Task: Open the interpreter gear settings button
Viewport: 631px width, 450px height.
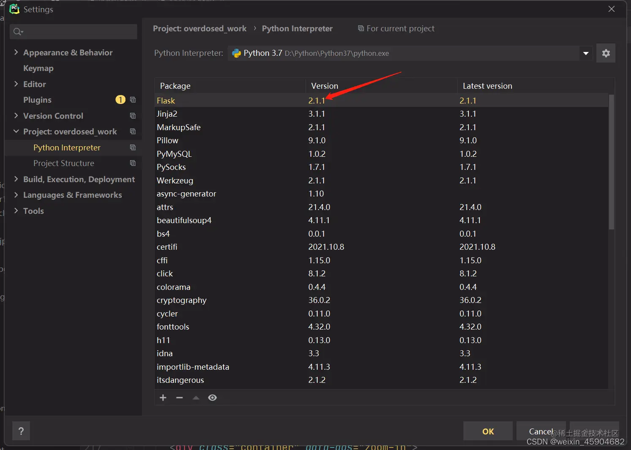Action: (606, 53)
